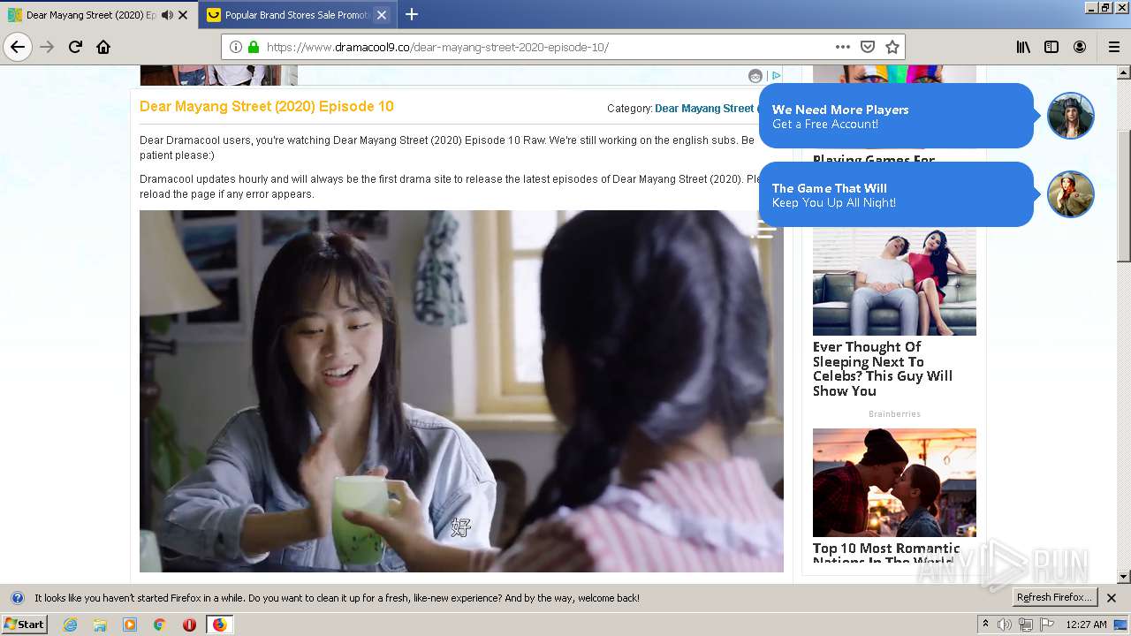Image resolution: width=1131 pixels, height=636 pixels.
Task: Open top-right colorful ad image
Action: [894, 75]
